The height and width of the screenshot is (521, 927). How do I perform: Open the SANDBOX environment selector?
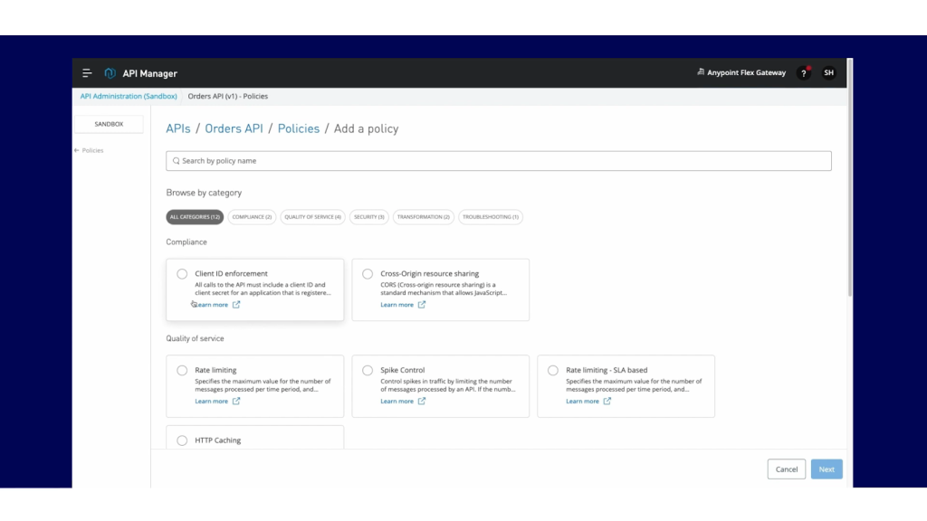tap(109, 124)
